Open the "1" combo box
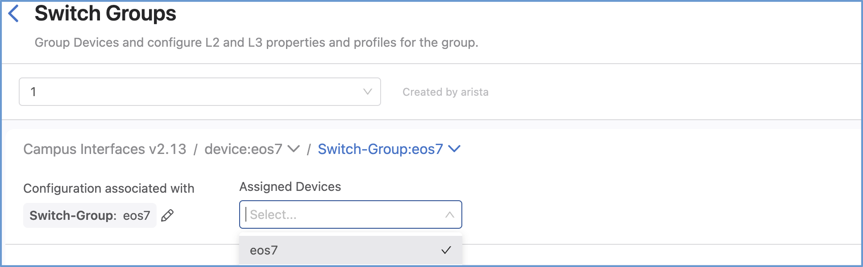 (x=199, y=92)
